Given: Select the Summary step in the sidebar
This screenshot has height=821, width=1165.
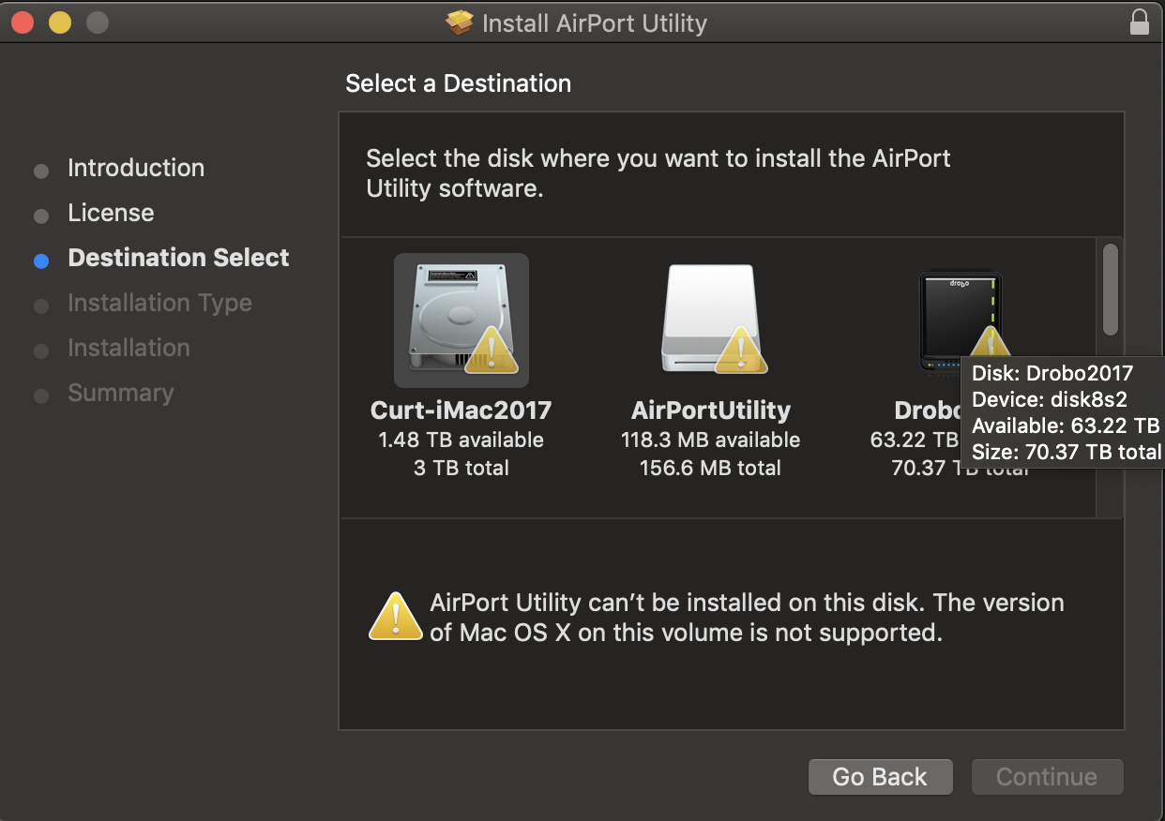Looking at the screenshot, I should pyautogui.click(x=121, y=393).
